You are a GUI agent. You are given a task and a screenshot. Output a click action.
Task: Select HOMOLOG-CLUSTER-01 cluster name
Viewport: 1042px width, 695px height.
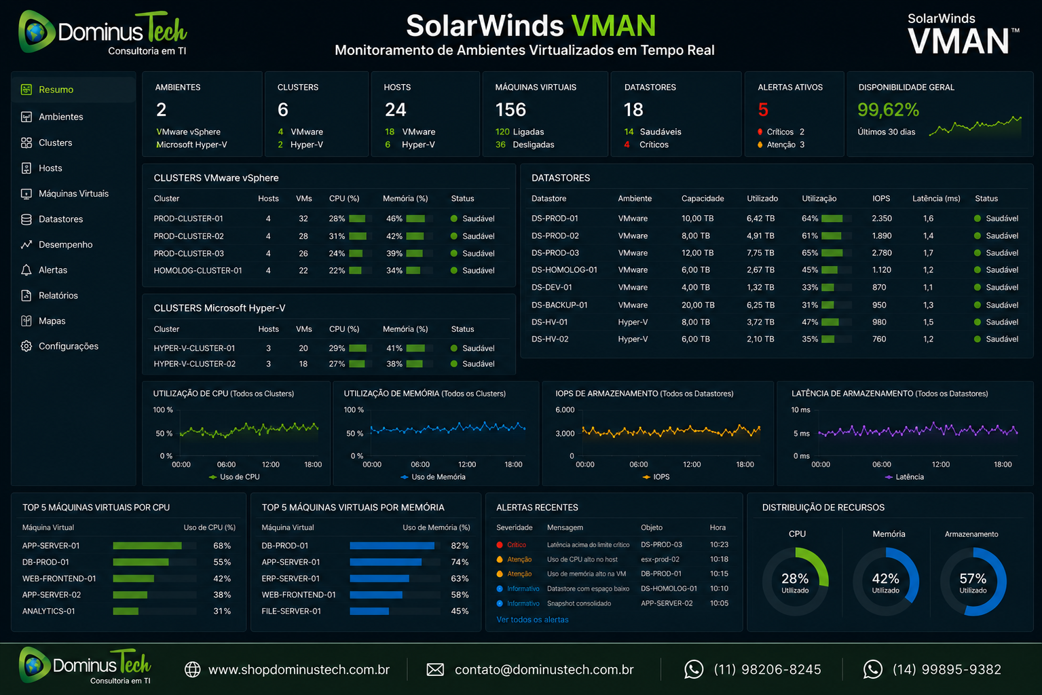pyautogui.click(x=198, y=270)
